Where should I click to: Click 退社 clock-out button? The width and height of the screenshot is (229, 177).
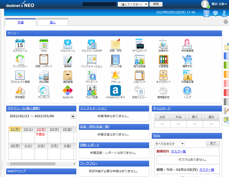[211, 117]
